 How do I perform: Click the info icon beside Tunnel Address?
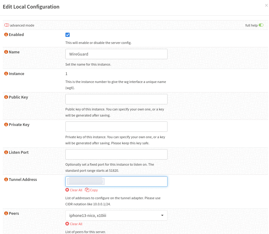coord(6,180)
